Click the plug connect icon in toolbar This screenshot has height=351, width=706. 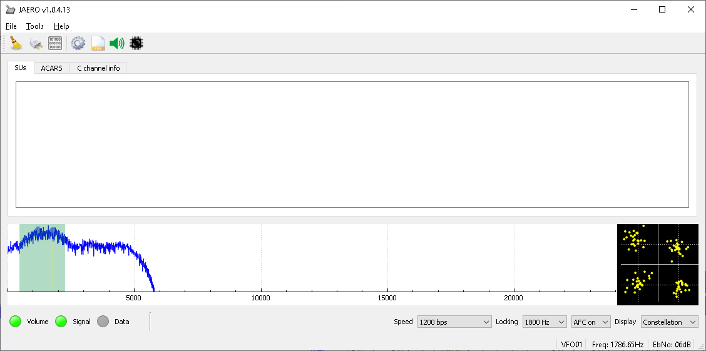click(36, 44)
